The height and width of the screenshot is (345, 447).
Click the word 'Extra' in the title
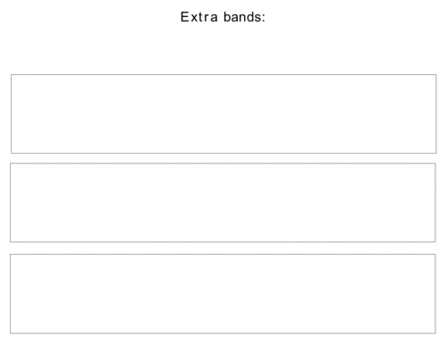[199, 17]
